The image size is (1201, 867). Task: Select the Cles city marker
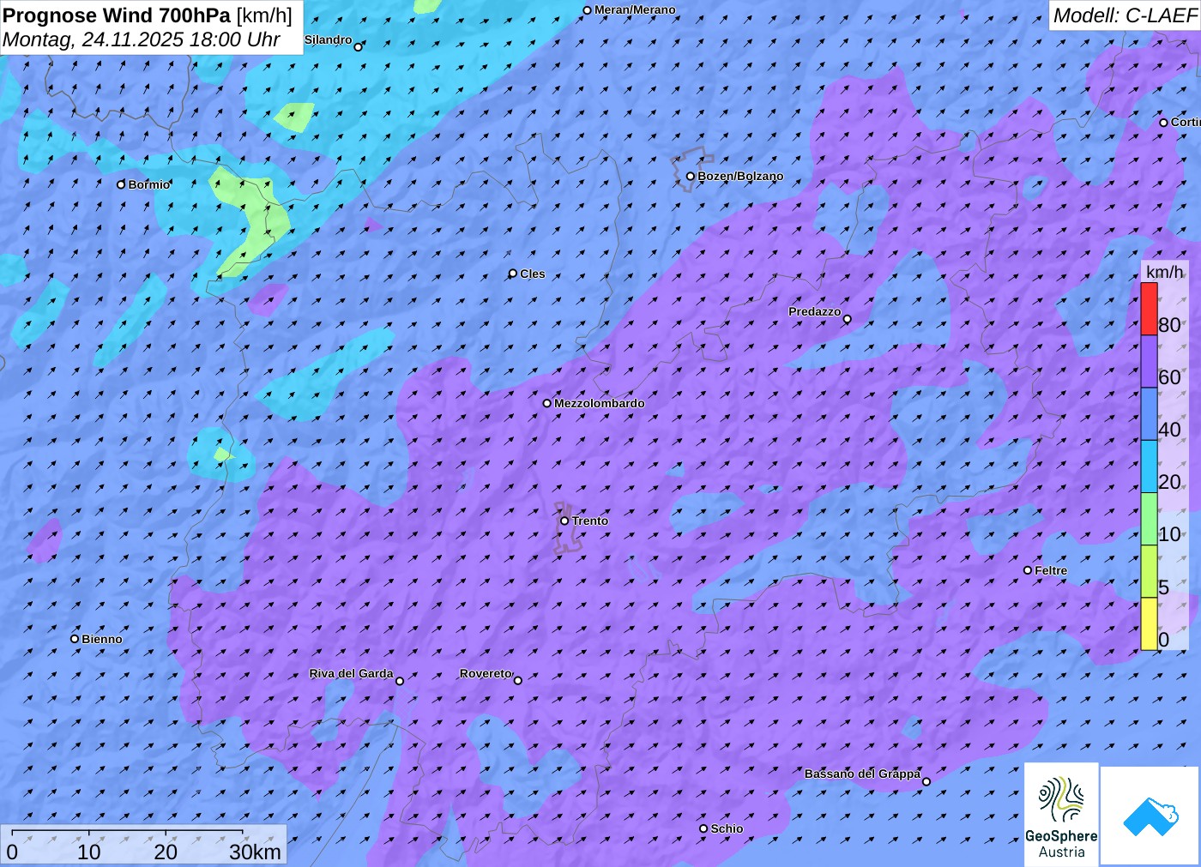512,274
